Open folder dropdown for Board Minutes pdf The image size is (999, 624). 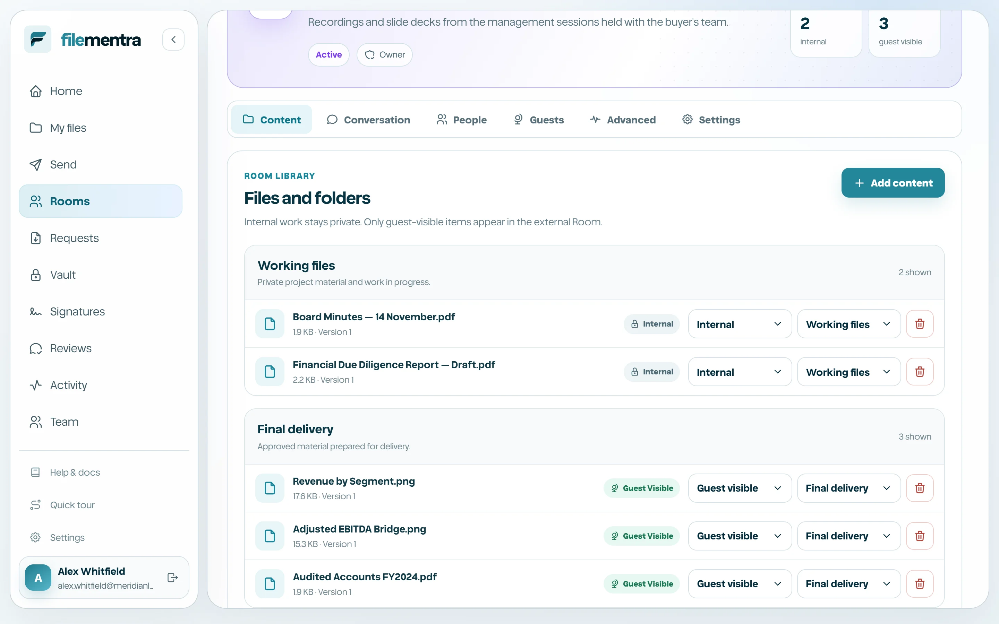point(848,324)
